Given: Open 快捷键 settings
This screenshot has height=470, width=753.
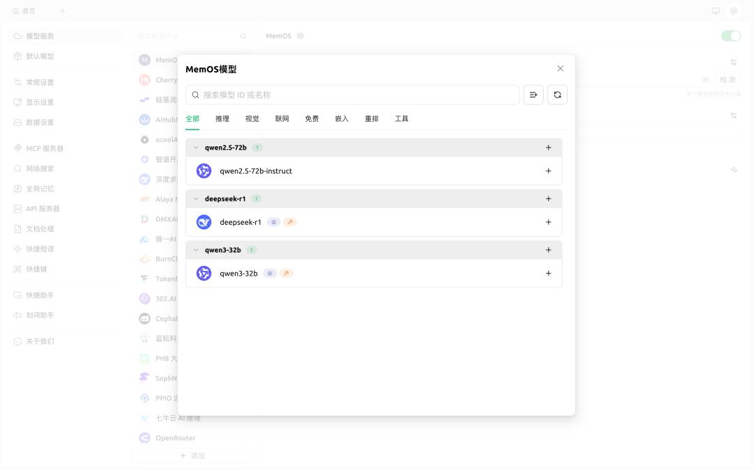Looking at the screenshot, I should [x=65, y=269].
